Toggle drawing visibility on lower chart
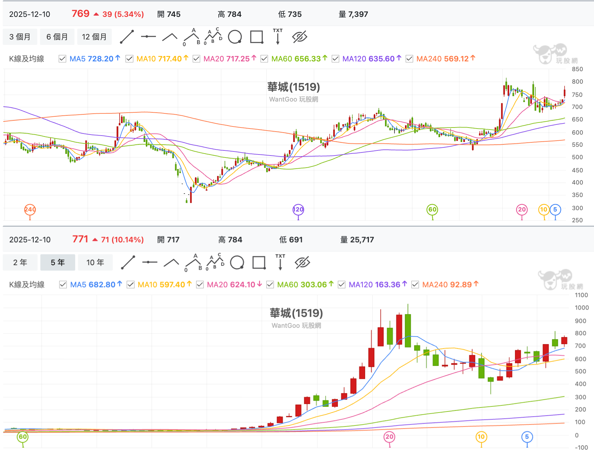Viewport: 594px width, 452px height. (302, 262)
